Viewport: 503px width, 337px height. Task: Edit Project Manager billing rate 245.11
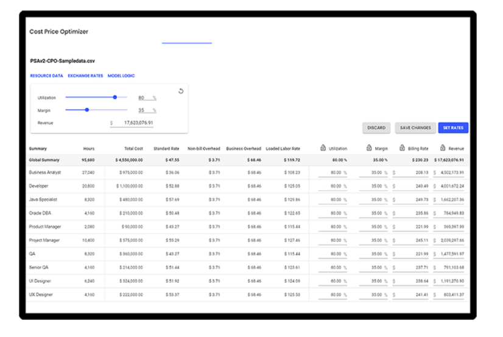tap(410, 240)
